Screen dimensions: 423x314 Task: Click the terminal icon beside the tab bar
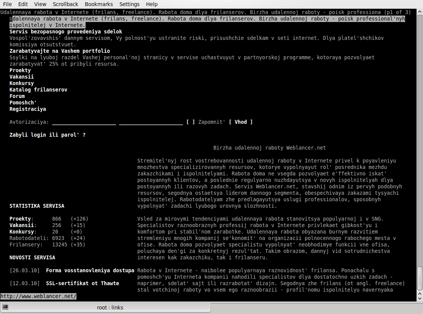point(5,307)
